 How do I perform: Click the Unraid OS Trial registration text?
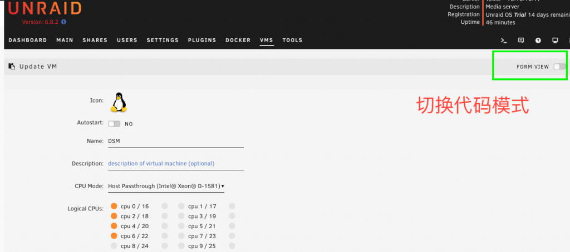tap(528, 15)
